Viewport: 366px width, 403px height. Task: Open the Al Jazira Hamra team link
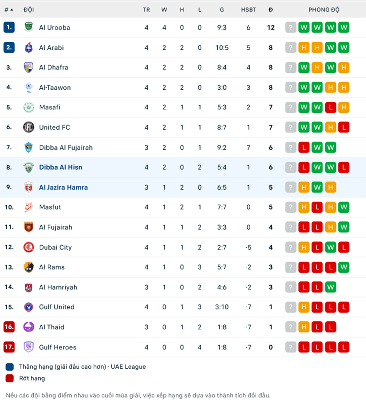pos(63,187)
